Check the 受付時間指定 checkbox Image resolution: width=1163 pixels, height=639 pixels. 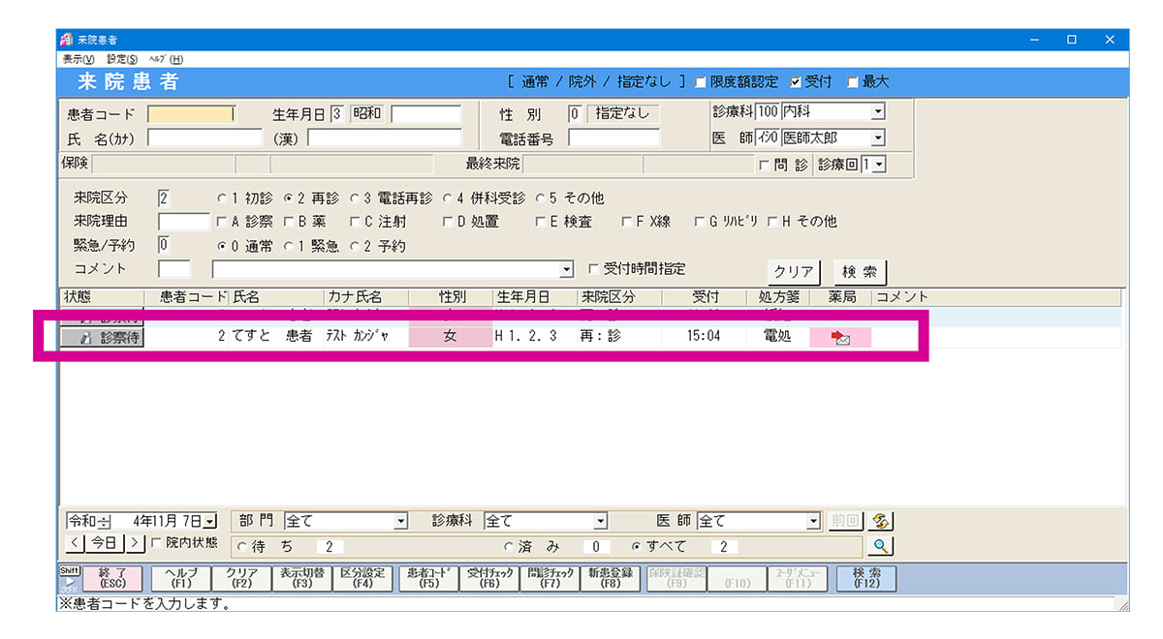(594, 269)
